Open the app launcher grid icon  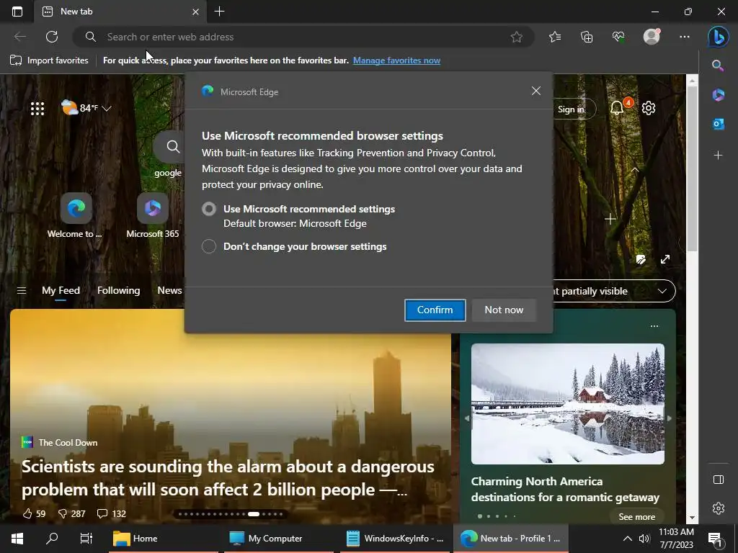[x=37, y=109]
